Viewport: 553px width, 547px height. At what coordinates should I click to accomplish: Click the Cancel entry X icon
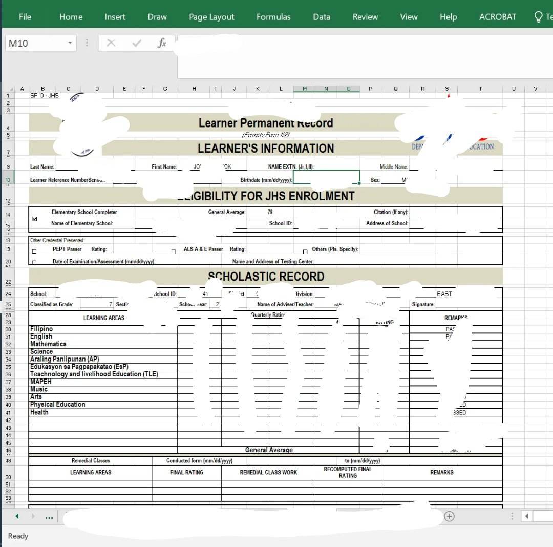tap(111, 43)
